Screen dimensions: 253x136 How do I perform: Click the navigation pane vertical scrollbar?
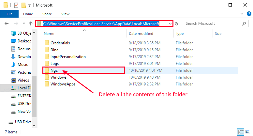(x=34, y=95)
